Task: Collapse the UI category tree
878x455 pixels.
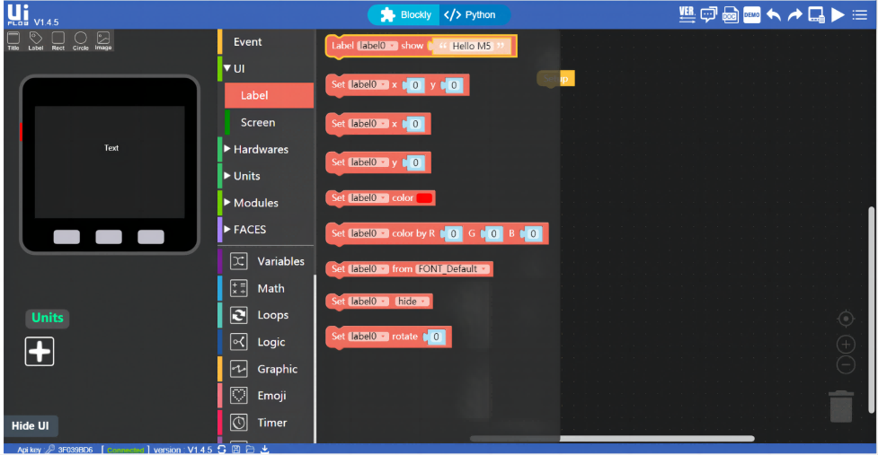Action: click(x=227, y=68)
